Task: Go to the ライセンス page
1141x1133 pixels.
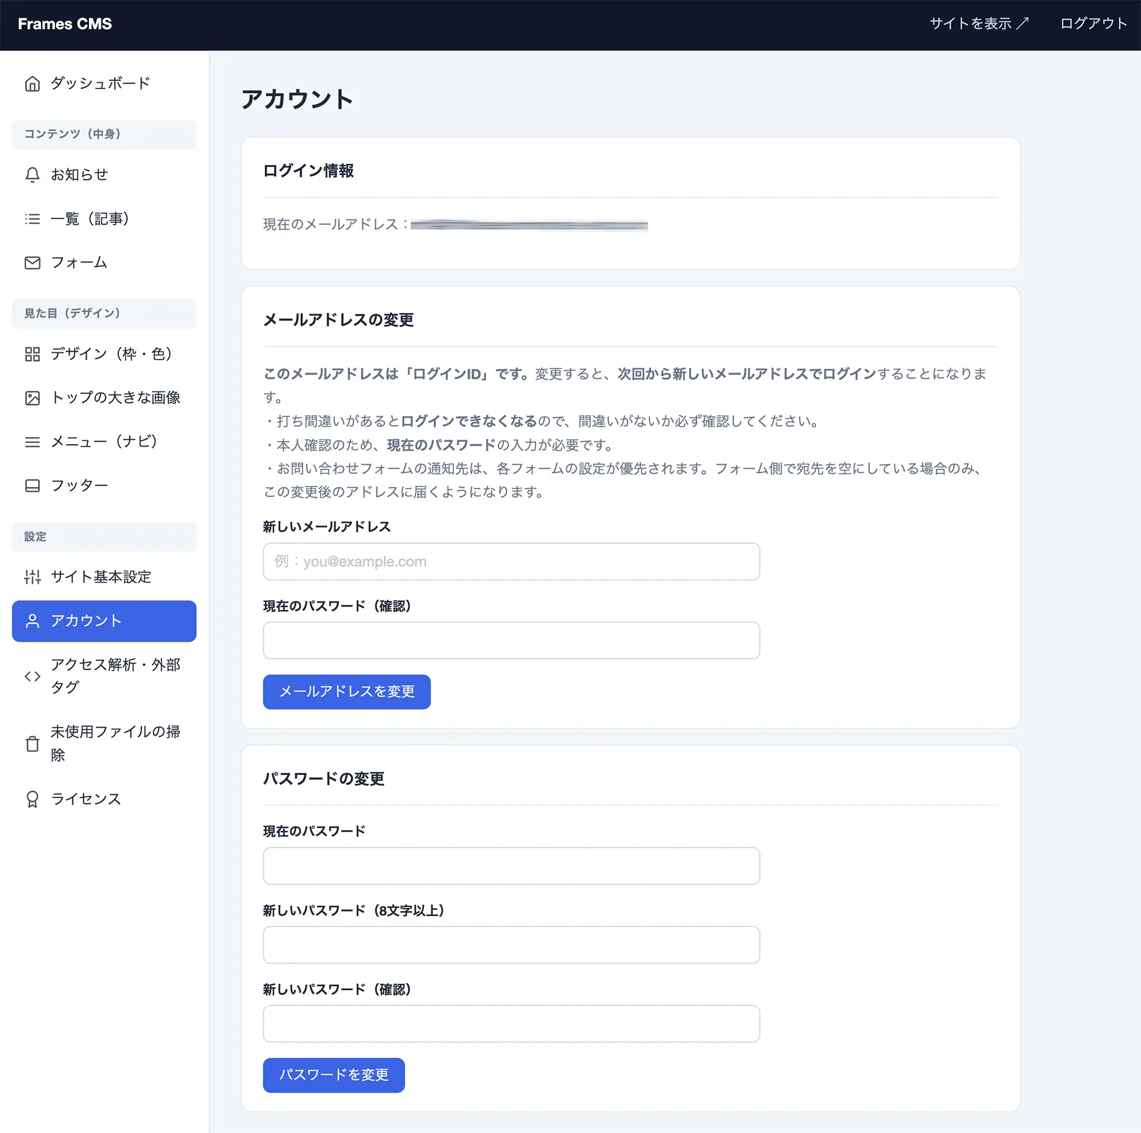Action: point(104,799)
